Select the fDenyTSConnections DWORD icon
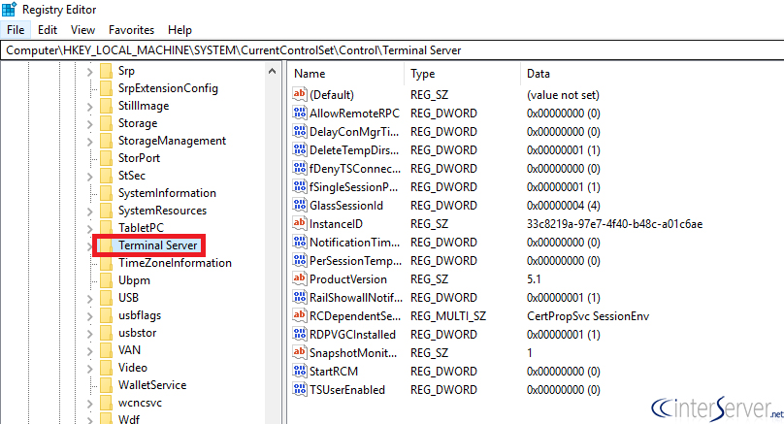The height and width of the screenshot is (424, 784). 300,169
